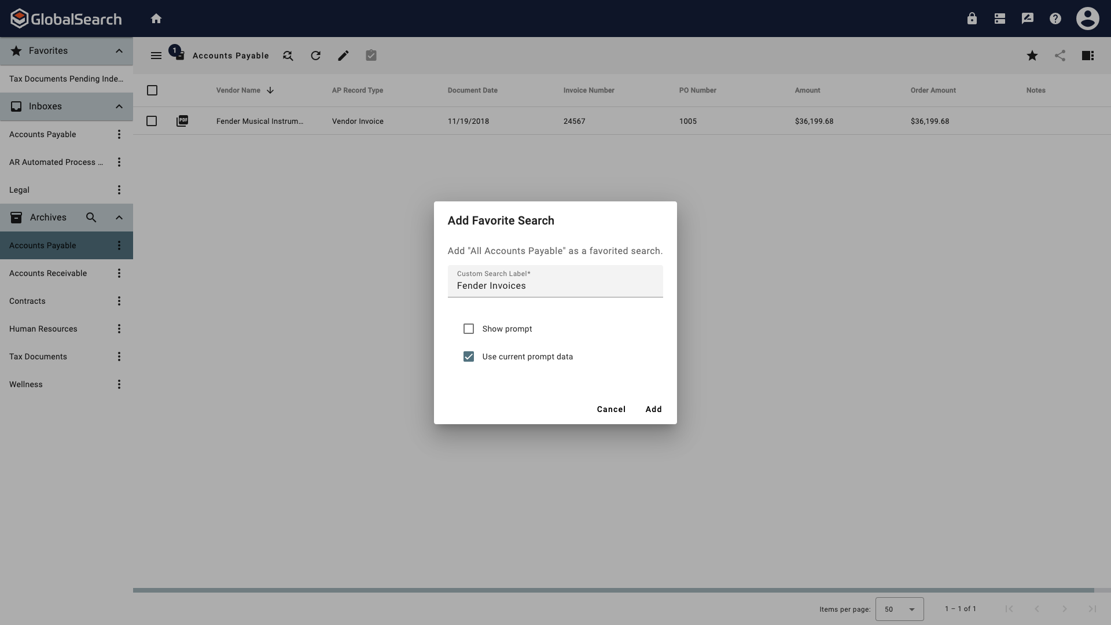The height and width of the screenshot is (625, 1111).
Task: Click the refresh results icon
Action: tap(315, 56)
